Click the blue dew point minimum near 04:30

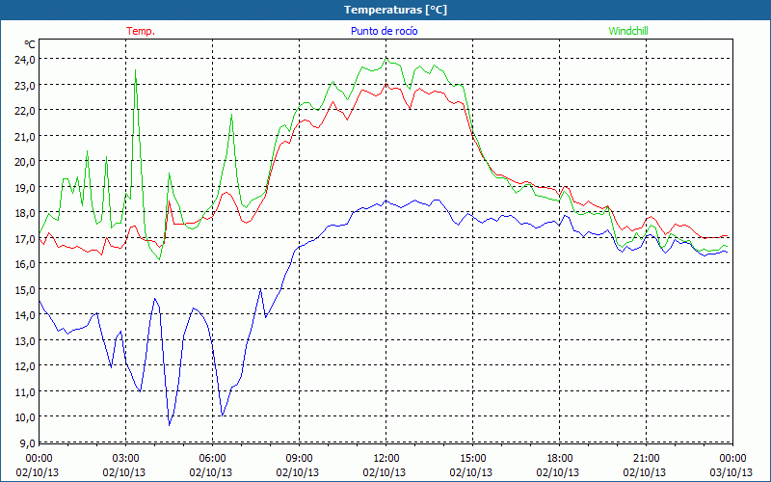click(x=170, y=424)
